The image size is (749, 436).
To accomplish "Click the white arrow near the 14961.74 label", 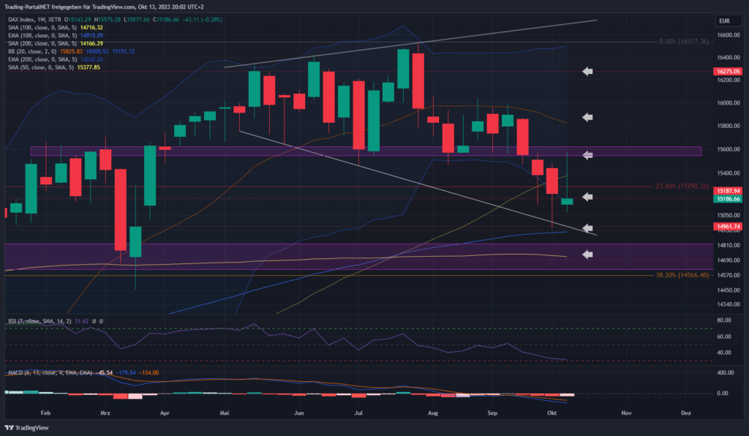I will pos(587,228).
